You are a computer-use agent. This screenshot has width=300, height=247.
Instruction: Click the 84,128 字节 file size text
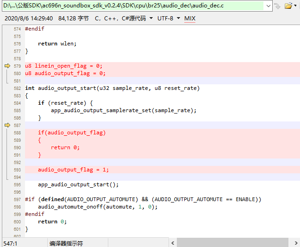74,19
